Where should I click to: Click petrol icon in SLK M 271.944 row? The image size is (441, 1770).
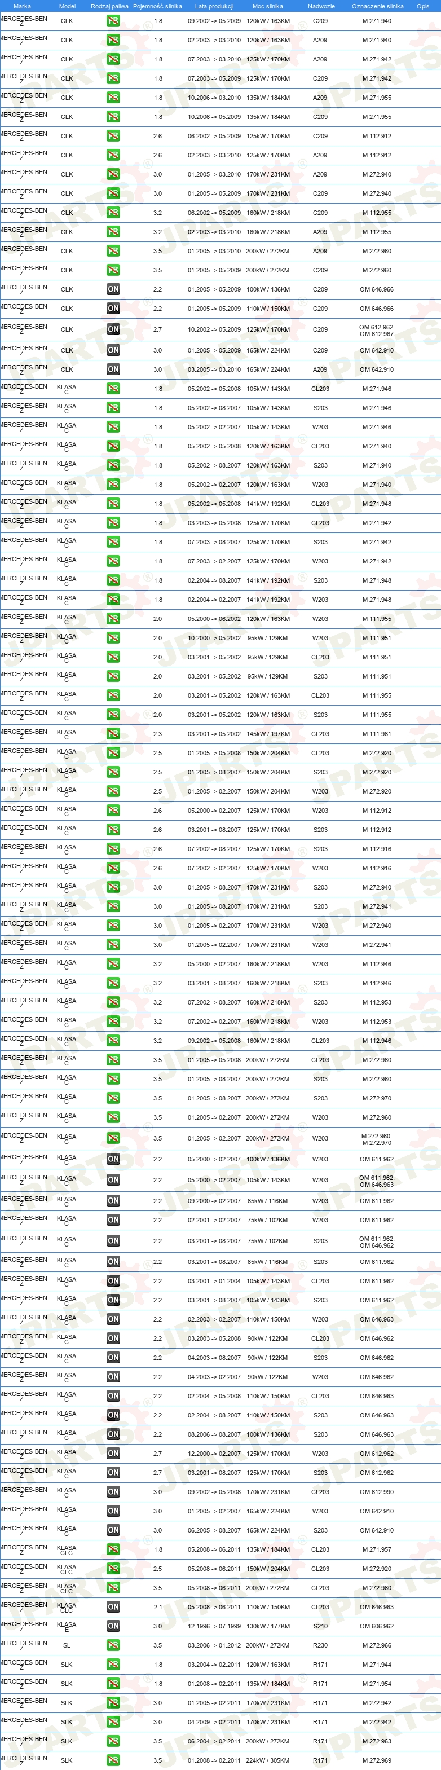coord(113,1664)
